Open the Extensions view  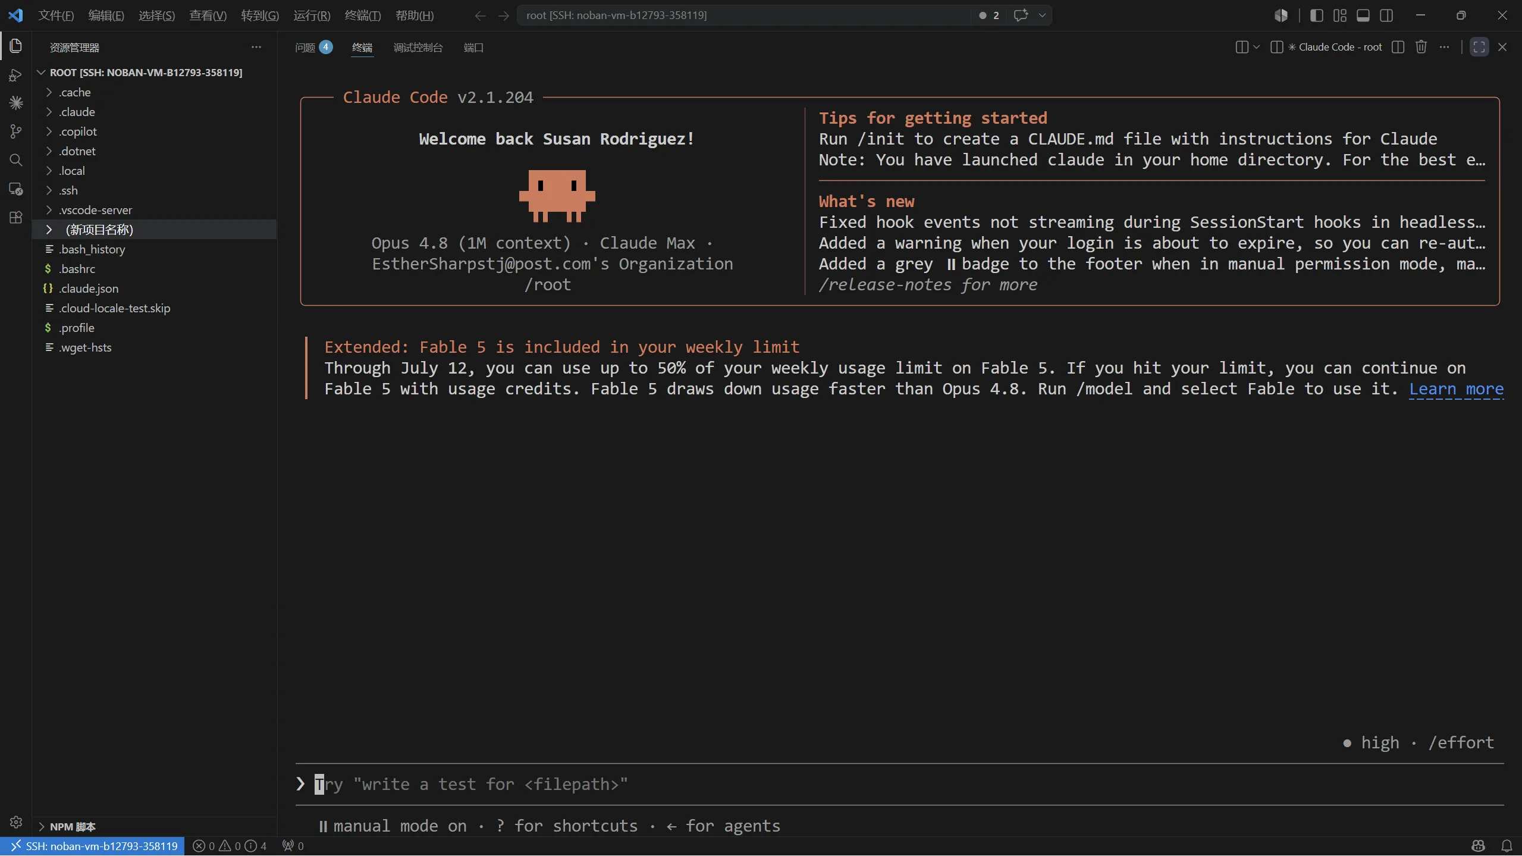point(16,217)
